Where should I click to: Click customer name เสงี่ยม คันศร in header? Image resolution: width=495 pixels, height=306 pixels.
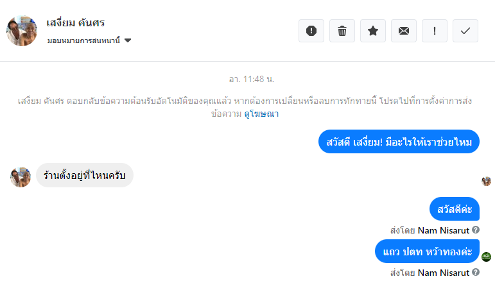coord(76,23)
